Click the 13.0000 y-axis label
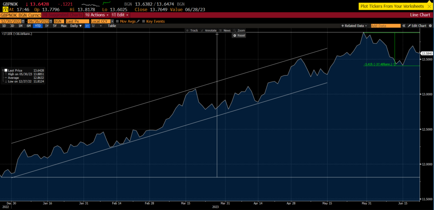Image resolution: width=434 pixels, height=210 pixels. coord(427,94)
